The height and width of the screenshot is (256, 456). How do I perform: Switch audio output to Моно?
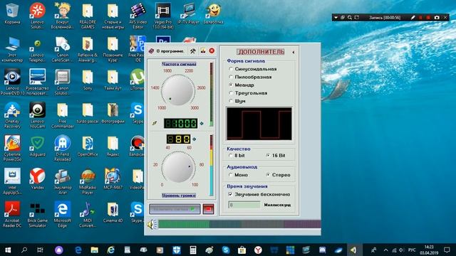pos(238,175)
